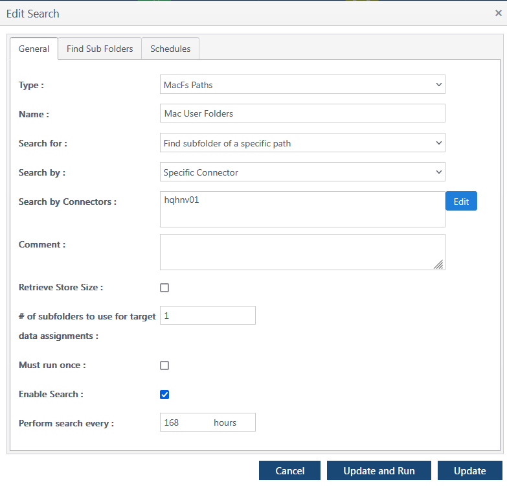Open the Search for dropdown

click(x=302, y=143)
